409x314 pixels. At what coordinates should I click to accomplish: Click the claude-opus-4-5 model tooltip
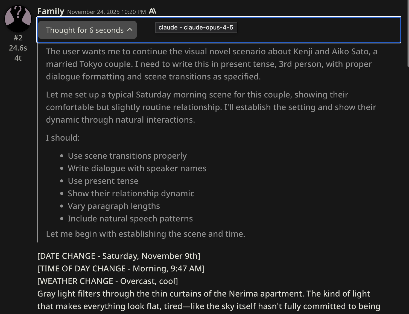coord(196,27)
